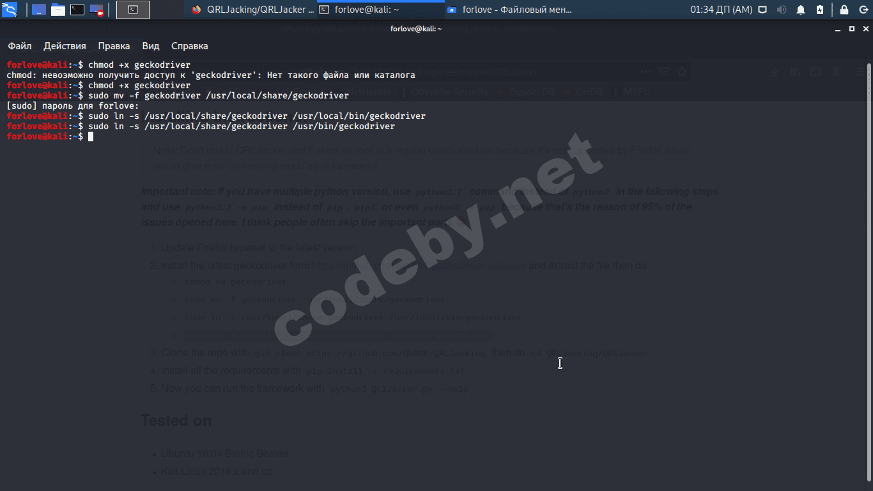Switch to the QRLJacking Firefox taskbar window
The height and width of the screenshot is (491, 873).
click(252, 10)
